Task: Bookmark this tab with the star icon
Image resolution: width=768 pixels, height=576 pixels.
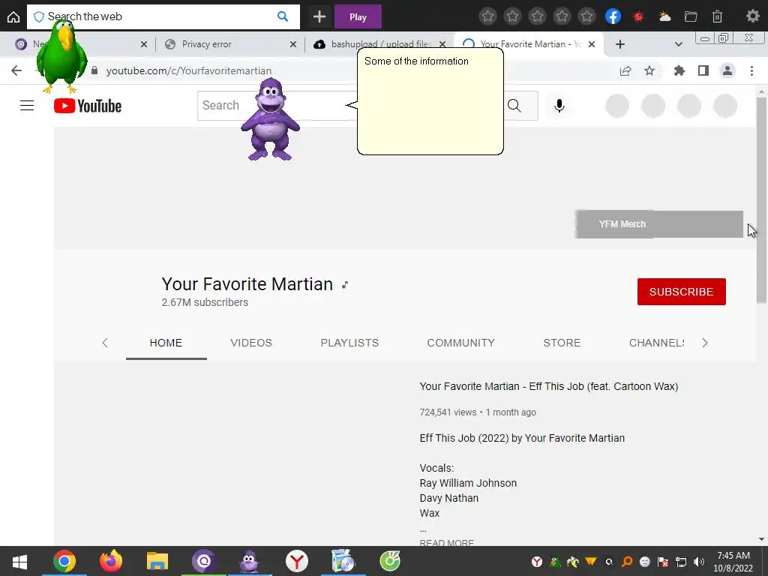Action: (x=649, y=71)
